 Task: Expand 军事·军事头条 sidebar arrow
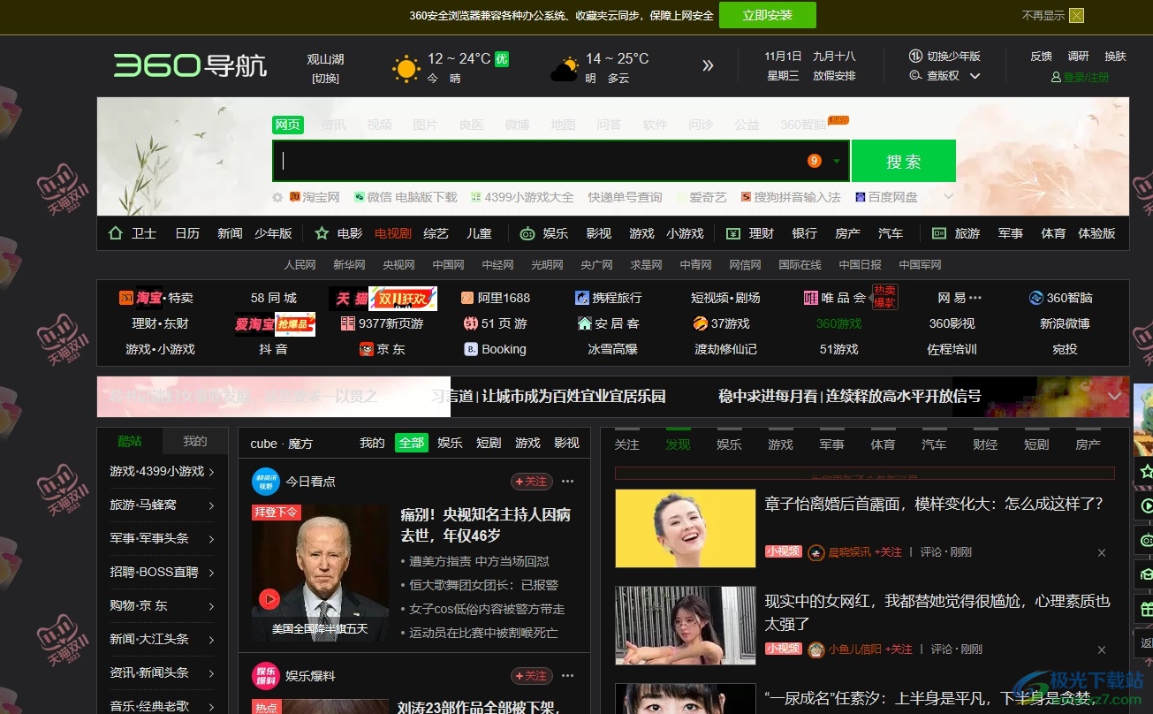(212, 539)
